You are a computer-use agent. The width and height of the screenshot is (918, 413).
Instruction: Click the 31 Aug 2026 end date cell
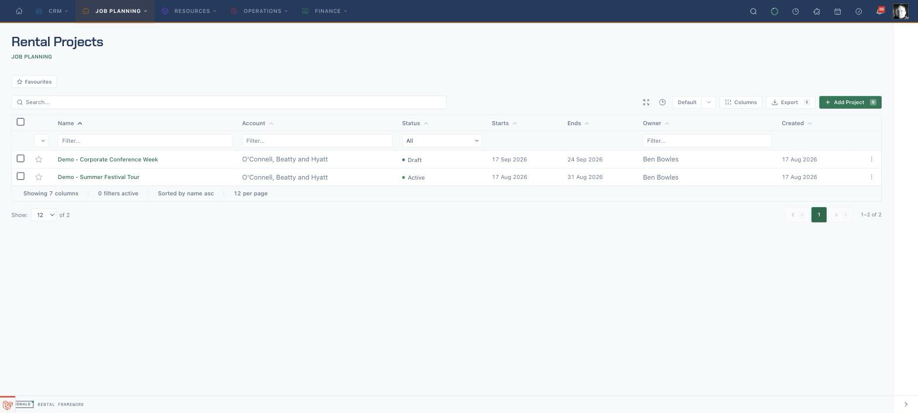pos(585,177)
